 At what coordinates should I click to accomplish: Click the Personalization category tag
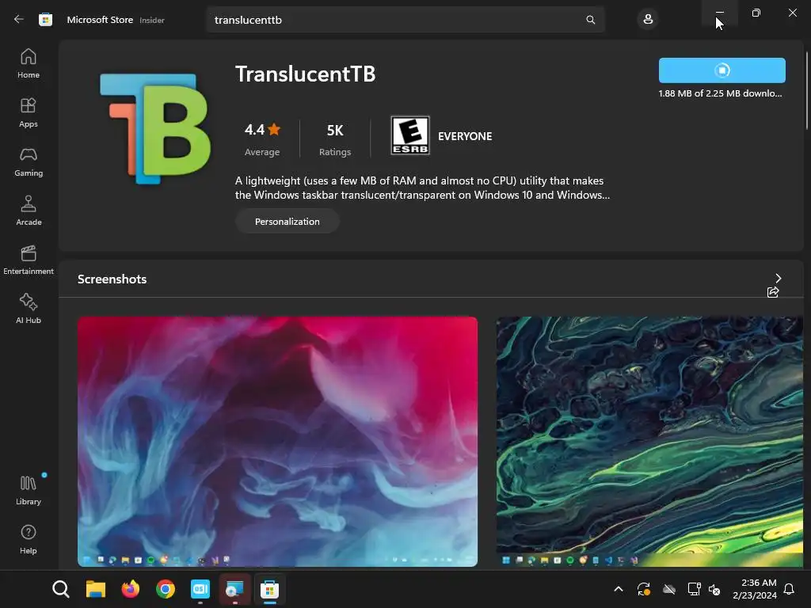pyautogui.click(x=287, y=222)
